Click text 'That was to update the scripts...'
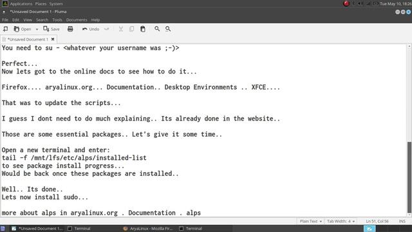Image resolution: width=412 pixels, height=232 pixels. (x=61, y=103)
